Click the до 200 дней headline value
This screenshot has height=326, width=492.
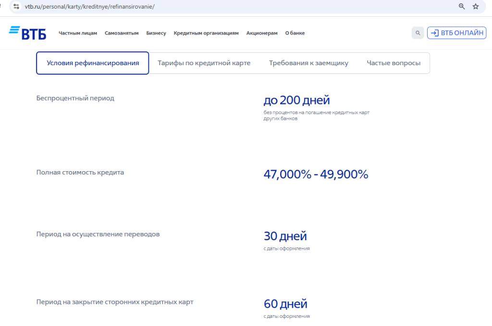[x=297, y=100]
